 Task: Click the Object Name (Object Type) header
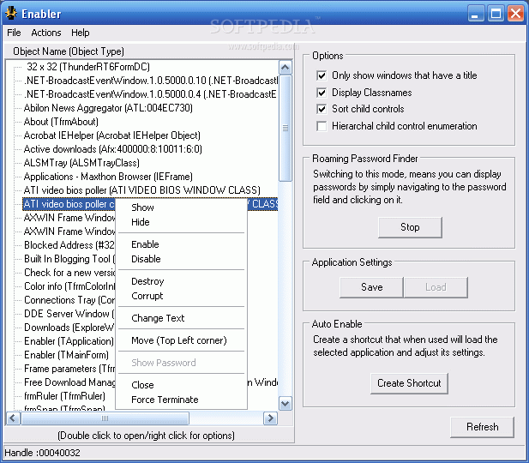point(69,51)
